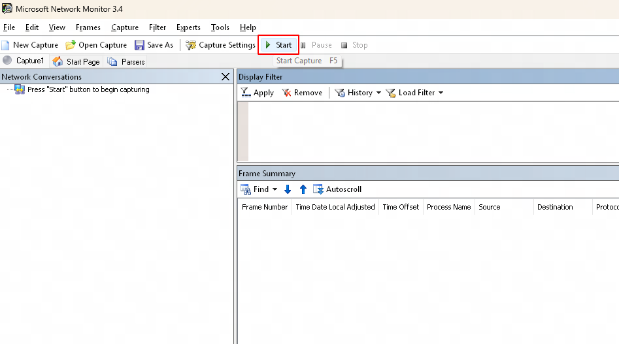Sort by the Source column header
This screenshot has height=344, width=619.
504,208
